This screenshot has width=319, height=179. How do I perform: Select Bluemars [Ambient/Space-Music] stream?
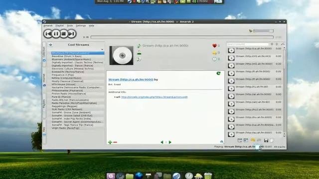[71, 59]
